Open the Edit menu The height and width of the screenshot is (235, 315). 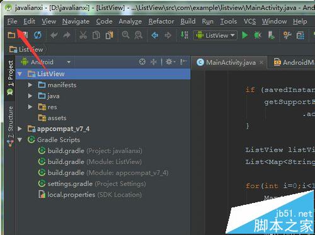29,21
